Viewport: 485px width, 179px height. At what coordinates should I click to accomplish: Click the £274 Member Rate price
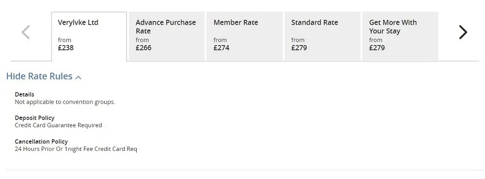tap(221, 48)
